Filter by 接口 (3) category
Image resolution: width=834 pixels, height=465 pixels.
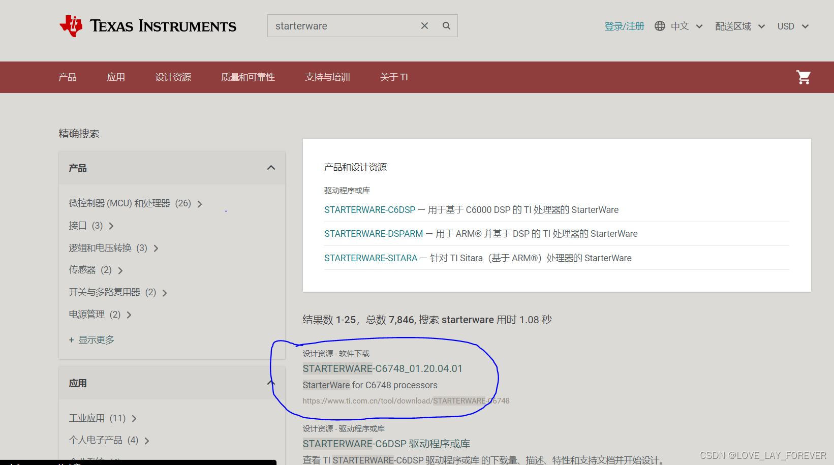click(x=86, y=226)
